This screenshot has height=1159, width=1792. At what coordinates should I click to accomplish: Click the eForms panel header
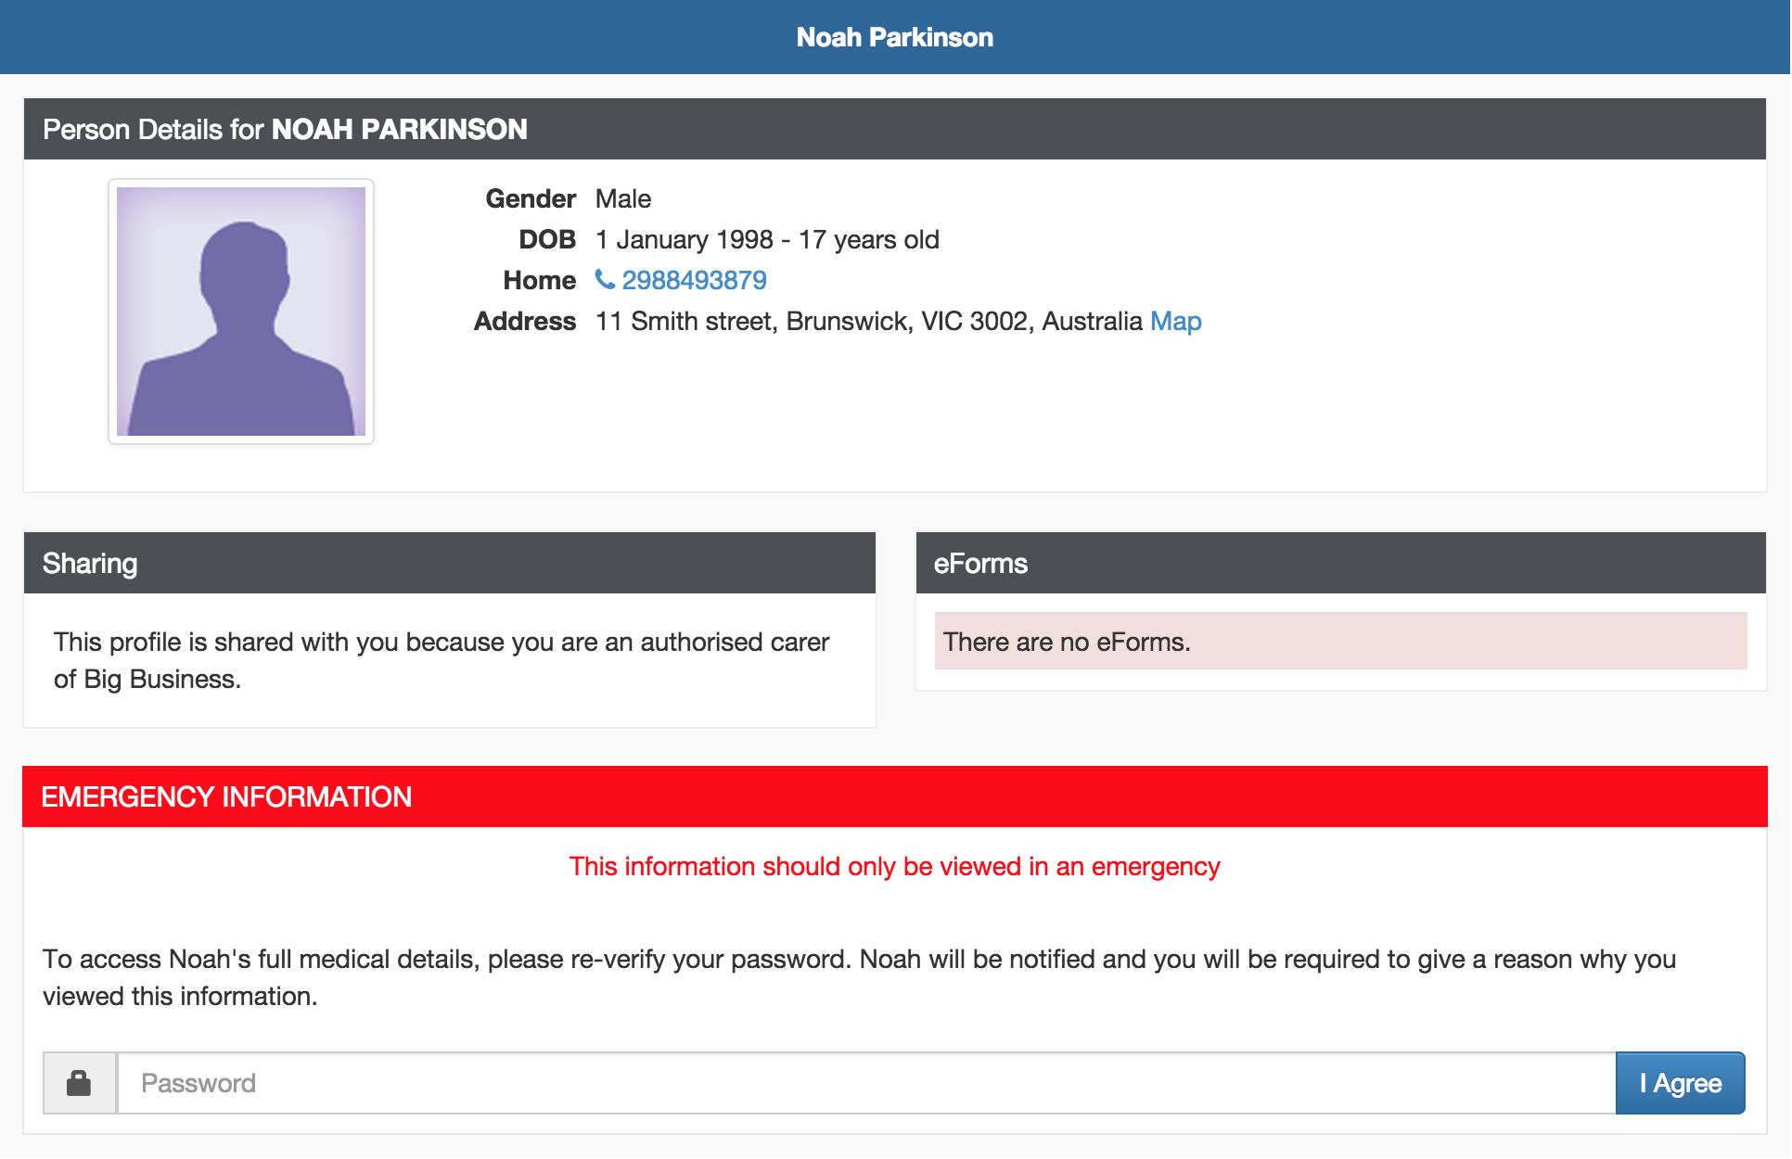980,563
